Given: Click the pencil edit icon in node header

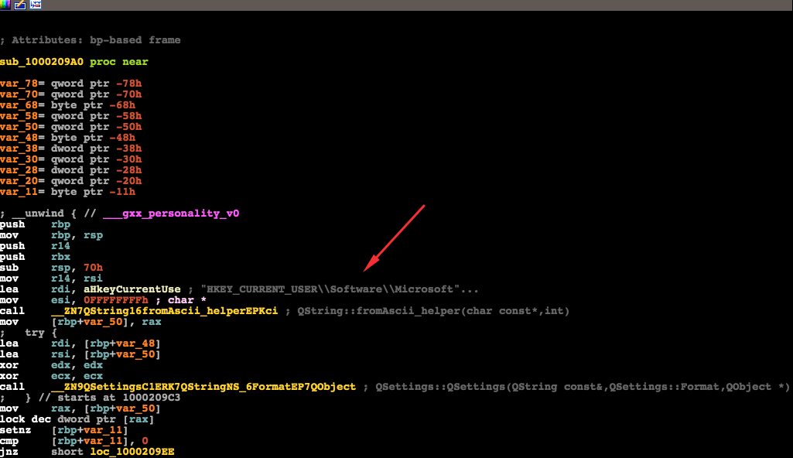Looking at the screenshot, I should pos(20,5).
